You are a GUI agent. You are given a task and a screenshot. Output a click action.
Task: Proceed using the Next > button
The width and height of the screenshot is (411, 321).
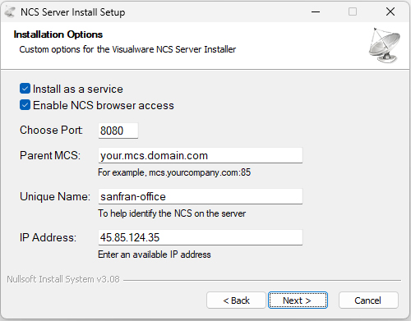click(298, 300)
